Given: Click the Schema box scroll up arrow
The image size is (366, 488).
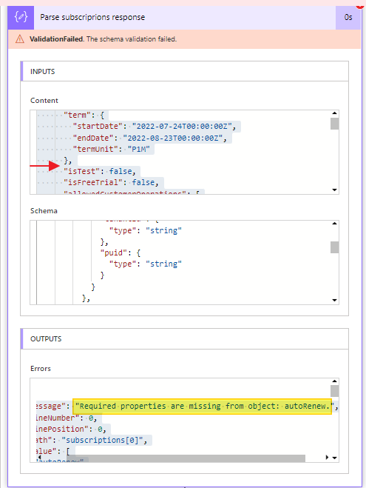Looking at the screenshot, I should 335,224.
